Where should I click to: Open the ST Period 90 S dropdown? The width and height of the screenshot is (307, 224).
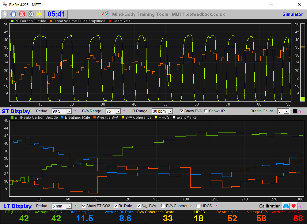click(x=62, y=111)
